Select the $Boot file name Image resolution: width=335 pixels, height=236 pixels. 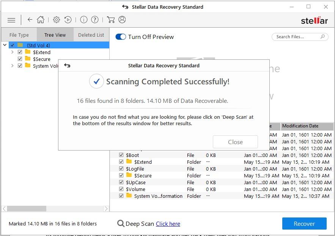pos(132,155)
